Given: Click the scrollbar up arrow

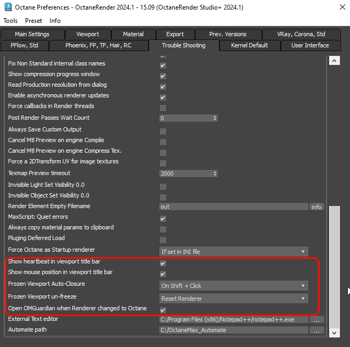Looking at the screenshot, I should click(x=334, y=61).
